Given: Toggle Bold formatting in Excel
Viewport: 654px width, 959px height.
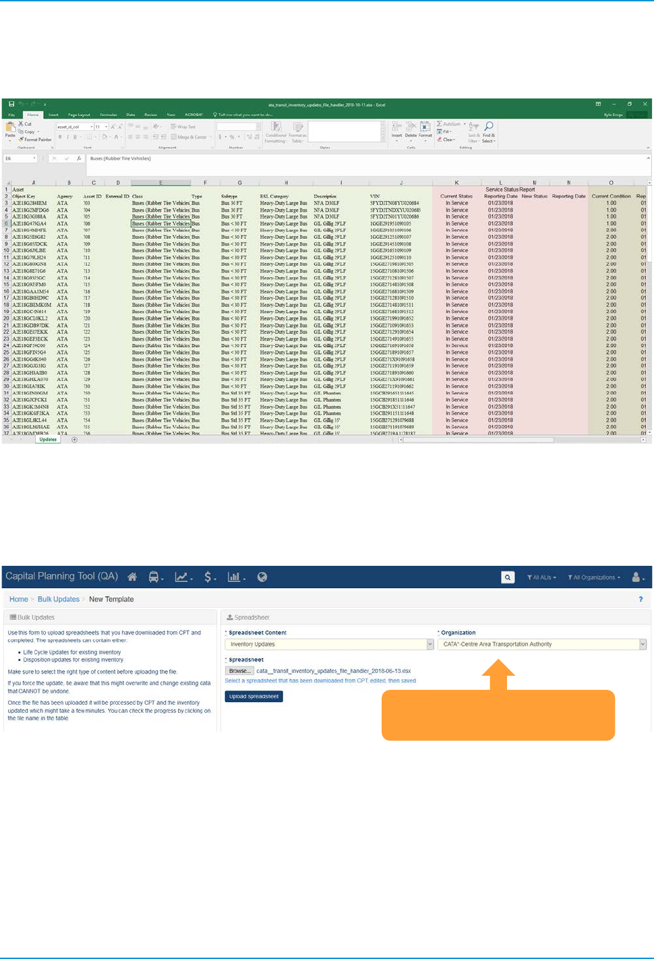Looking at the screenshot, I should (x=59, y=137).
